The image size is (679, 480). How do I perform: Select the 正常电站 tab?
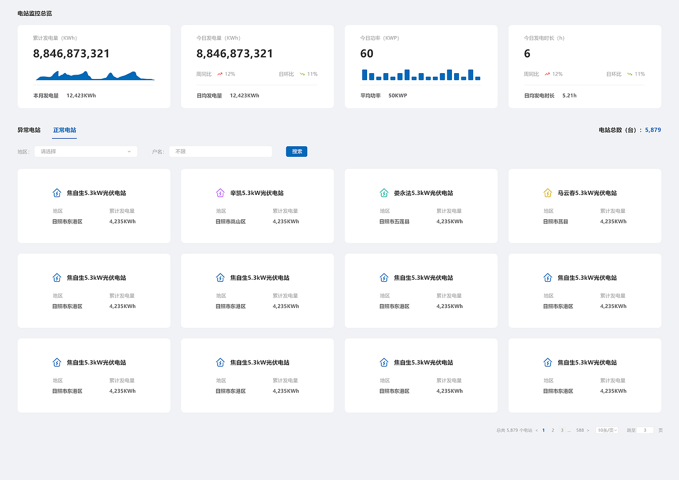(65, 130)
